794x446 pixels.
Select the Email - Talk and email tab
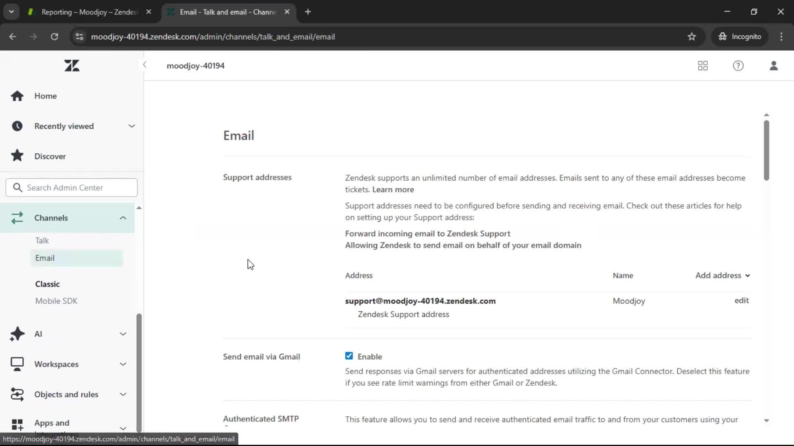pos(228,12)
